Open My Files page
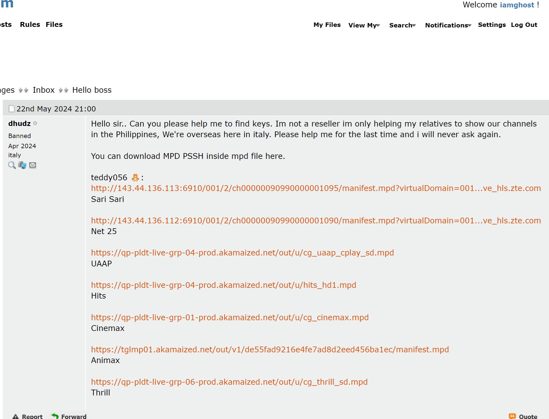Viewport: 549px width, 419px height. click(x=327, y=25)
